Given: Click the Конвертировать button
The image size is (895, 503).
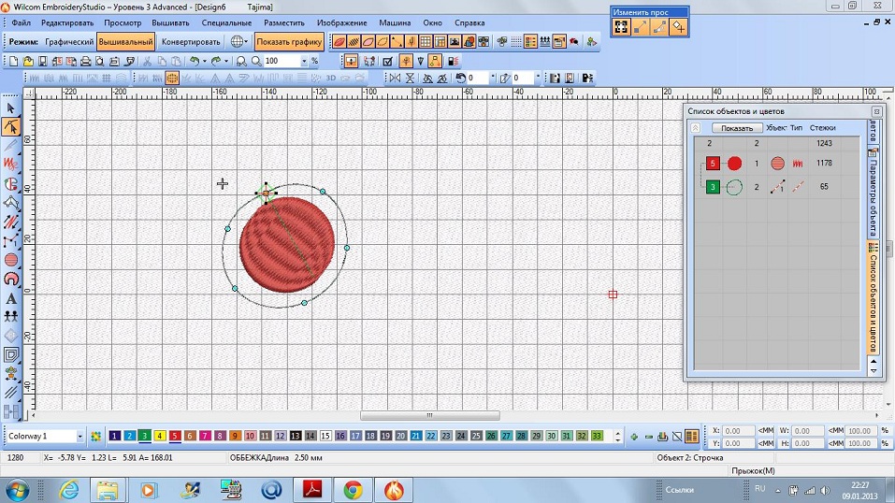Looking at the screenshot, I should pyautogui.click(x=191, y=41).
